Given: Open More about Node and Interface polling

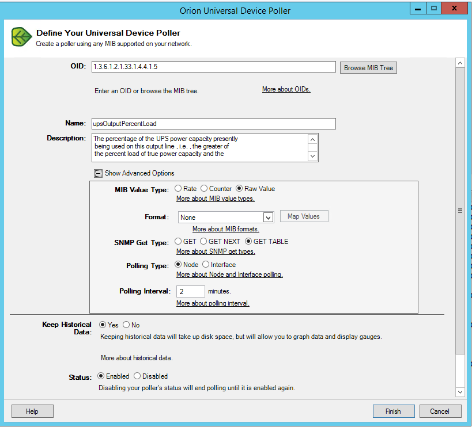Looking at the screenshot, I should tap(229, 274).
